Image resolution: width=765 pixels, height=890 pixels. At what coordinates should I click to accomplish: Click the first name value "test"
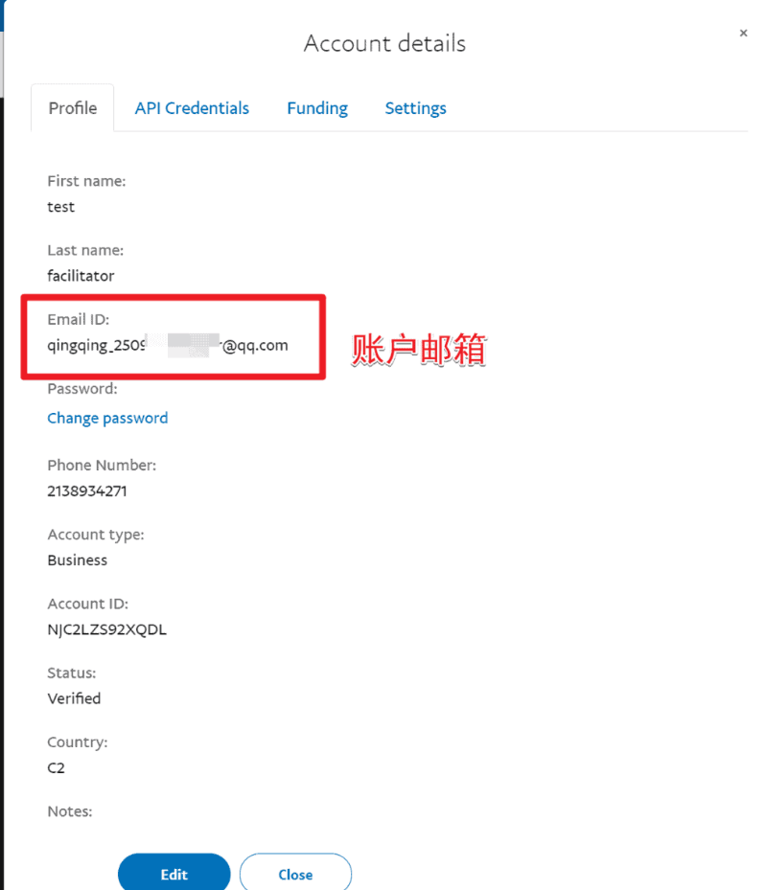[x=60, y=207]
